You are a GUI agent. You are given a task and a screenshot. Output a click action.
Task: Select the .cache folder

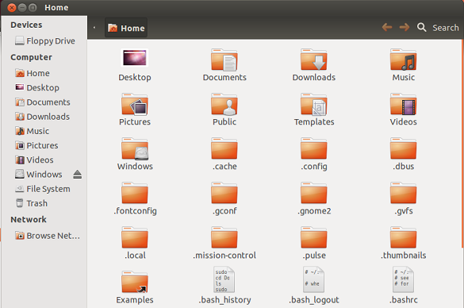(x=224, y=148)
